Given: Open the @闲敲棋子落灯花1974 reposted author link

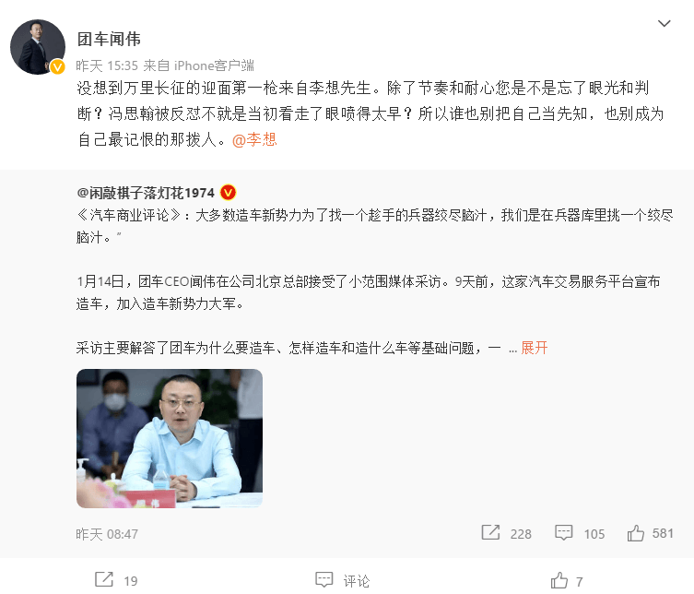Looking at the screenshot, I should pos(146,193).
